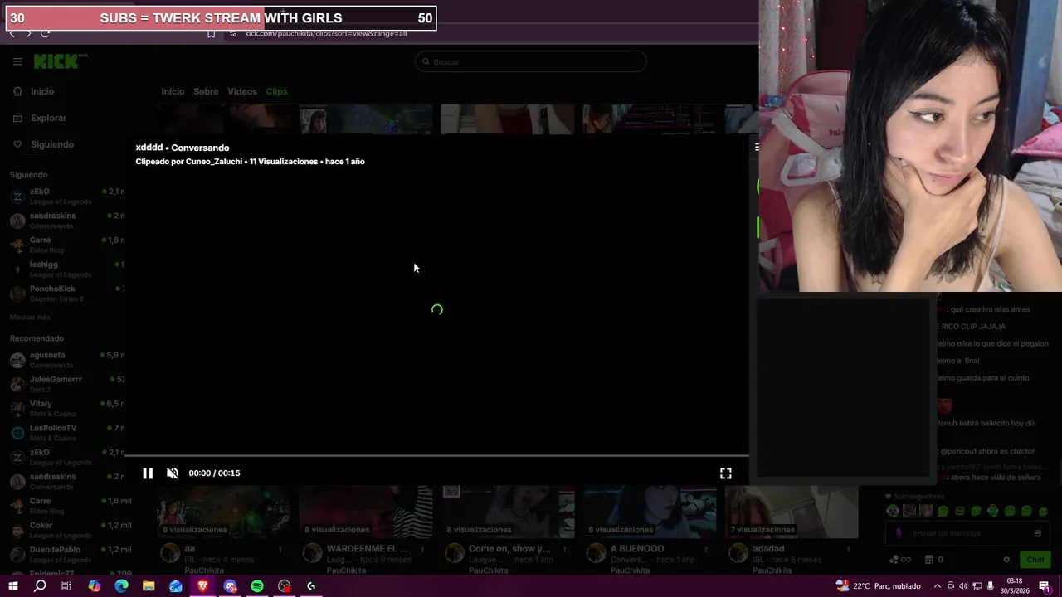Unmute the clip audio
The image size is (1062, 597).
click(173, 473)
